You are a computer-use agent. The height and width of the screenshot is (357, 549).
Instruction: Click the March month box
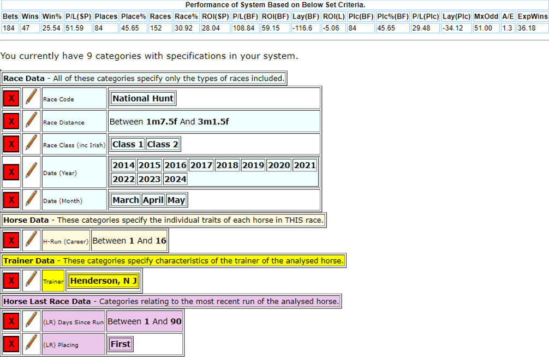tap(126, 200)
